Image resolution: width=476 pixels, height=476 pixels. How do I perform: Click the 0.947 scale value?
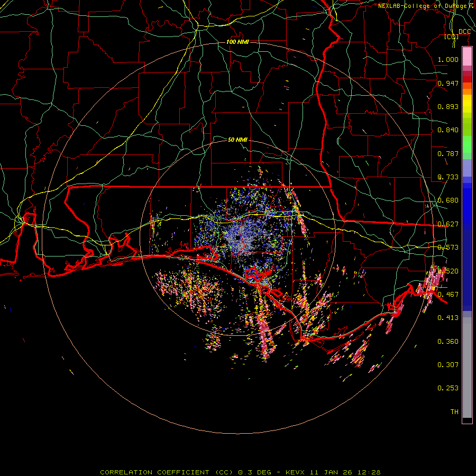[x=448, y=83]
